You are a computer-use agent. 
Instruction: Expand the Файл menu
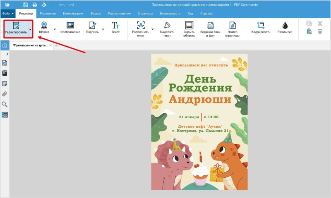pos(7,14)
